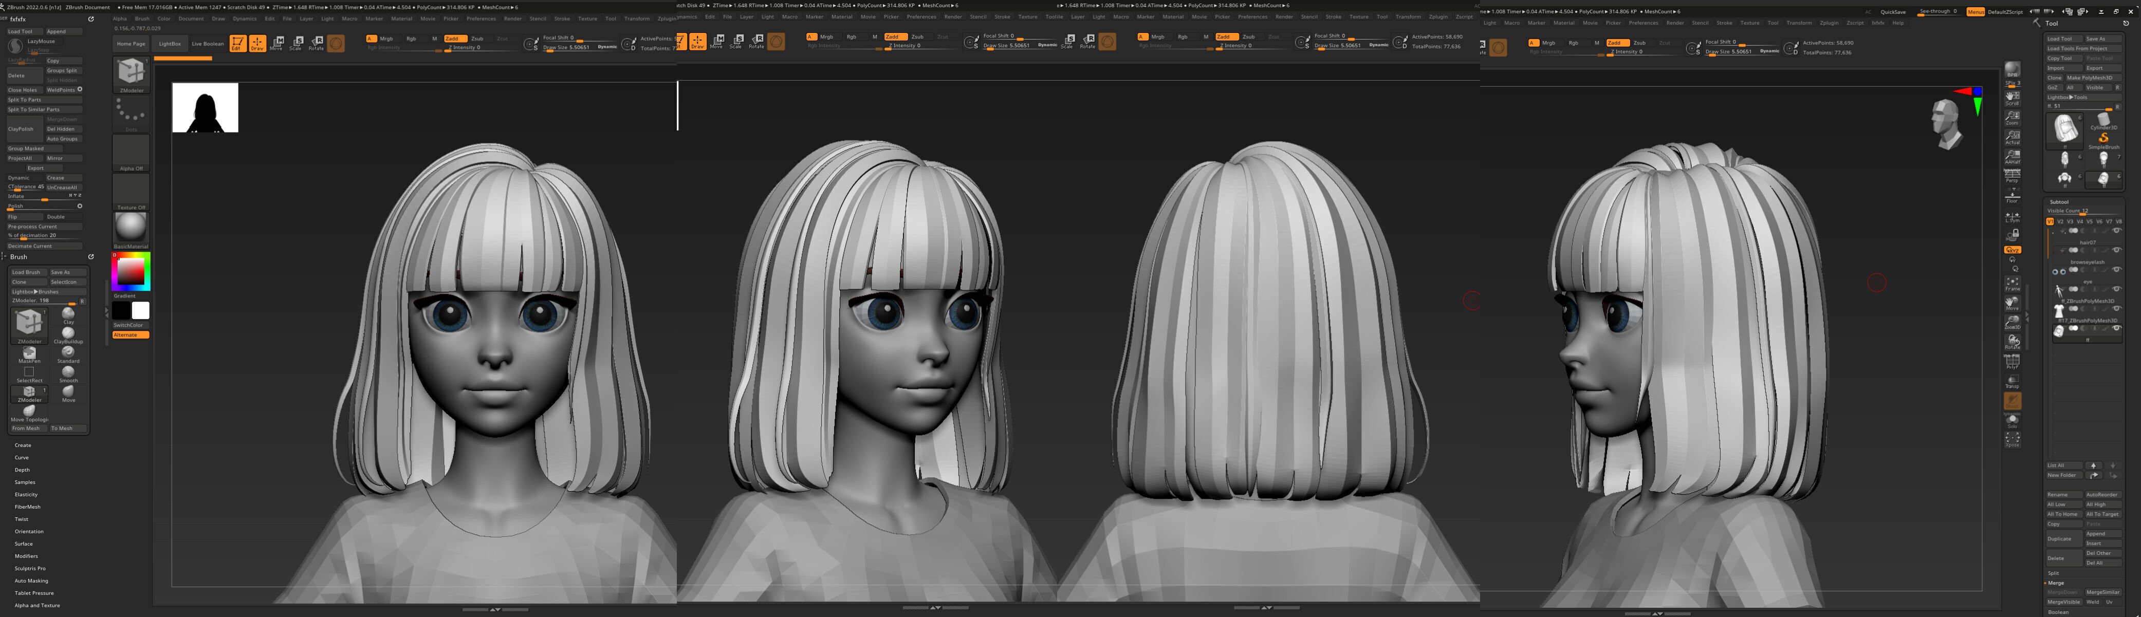2141x617 pixels.
Task: Expand the FiberMesh brush section
Action: point(27,507)
